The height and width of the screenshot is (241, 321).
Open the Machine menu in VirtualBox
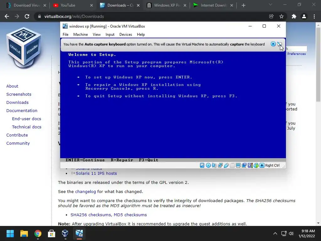click(x=81, y=35)
